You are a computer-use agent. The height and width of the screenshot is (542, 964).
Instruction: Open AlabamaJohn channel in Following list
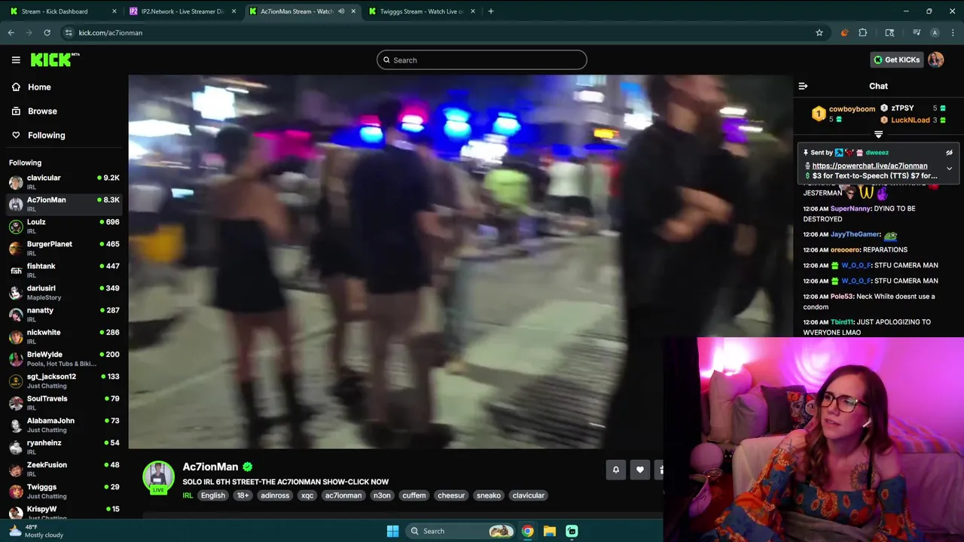(64, 425)
